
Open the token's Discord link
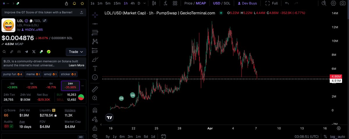coord(19,51)
